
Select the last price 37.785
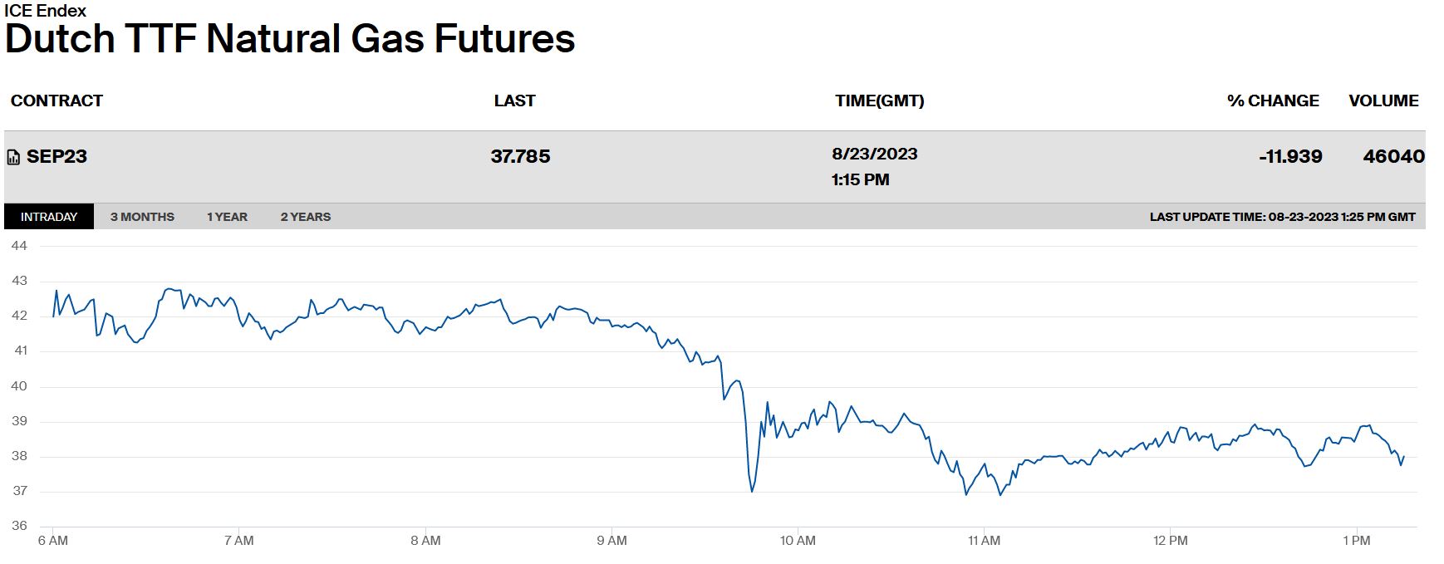pos(520,156)
